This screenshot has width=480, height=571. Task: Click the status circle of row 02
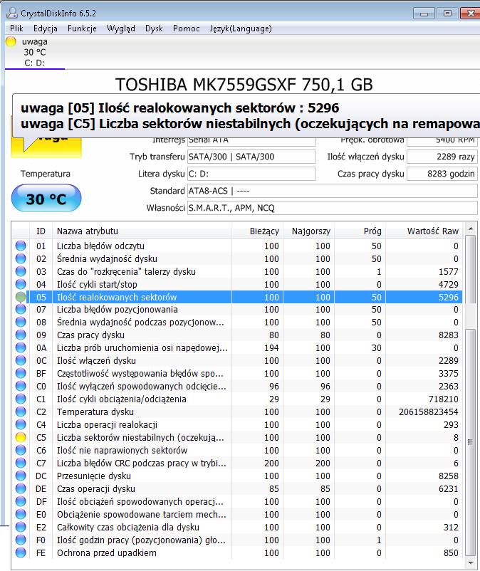(x=21, y=258)
